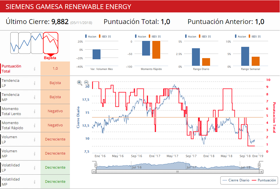
Task: Click Momento Total Lento value Negativo
Action: [55, 111]
